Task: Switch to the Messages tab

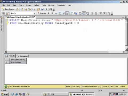Action: pos(22,56)
